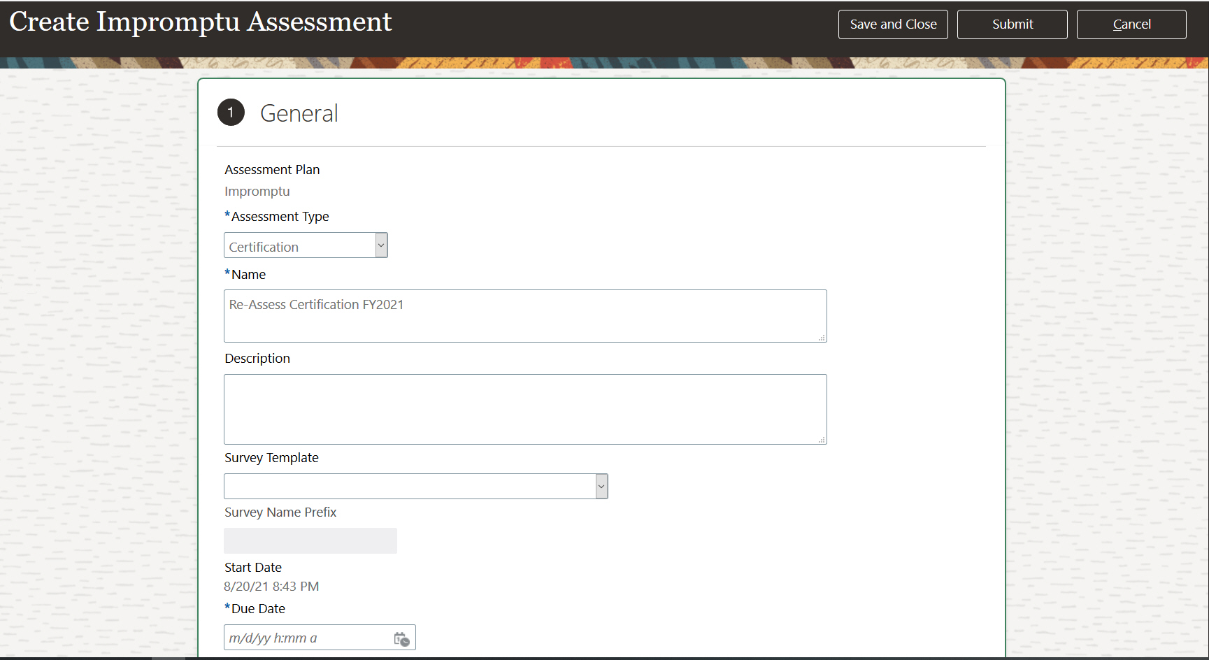Click the Save and Close button
Viewport: 1209px width, 660px height.
click(893, 24)
